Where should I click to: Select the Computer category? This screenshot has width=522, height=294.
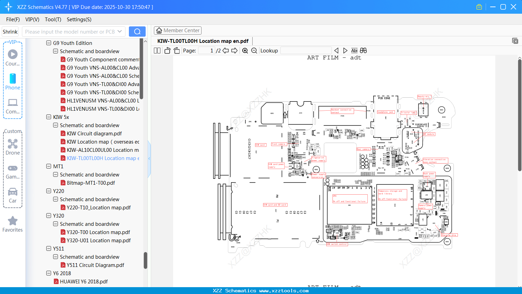(x=13, y=106)
